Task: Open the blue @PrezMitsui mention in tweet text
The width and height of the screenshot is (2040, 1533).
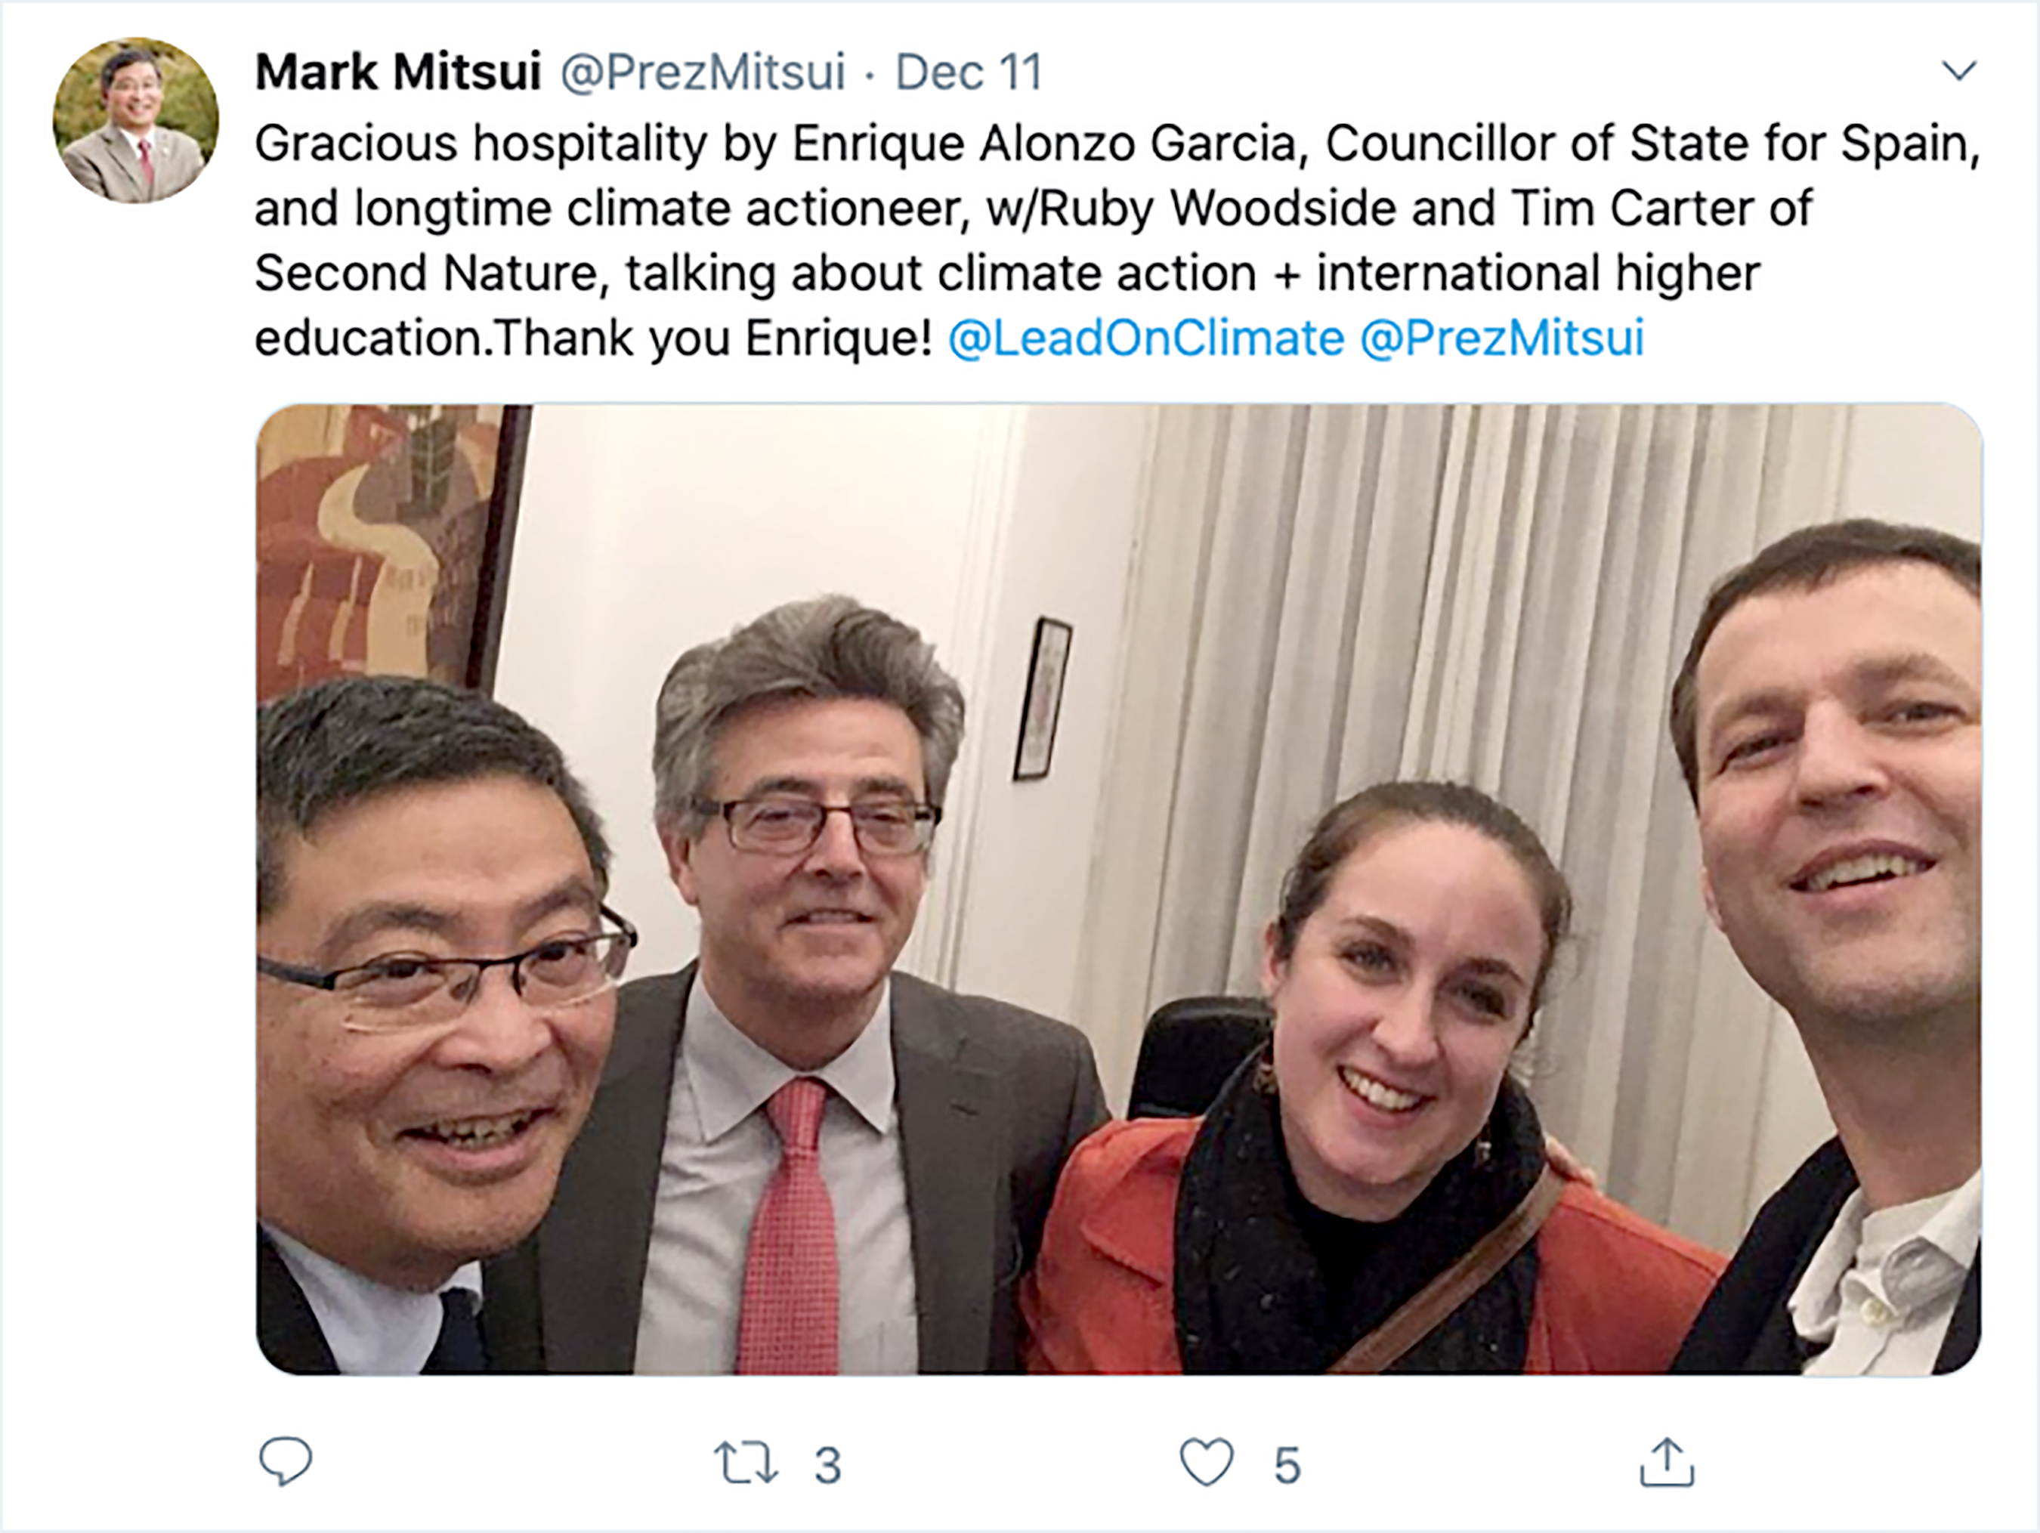Action: [x=1501, y=338]
